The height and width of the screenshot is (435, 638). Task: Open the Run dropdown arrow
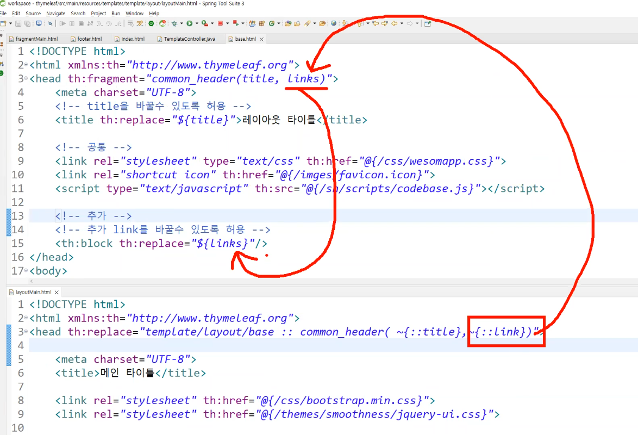pos(197,23)
